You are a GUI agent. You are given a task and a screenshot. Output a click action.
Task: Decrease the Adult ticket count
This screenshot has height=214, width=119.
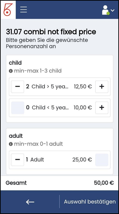tap(18, 160)
